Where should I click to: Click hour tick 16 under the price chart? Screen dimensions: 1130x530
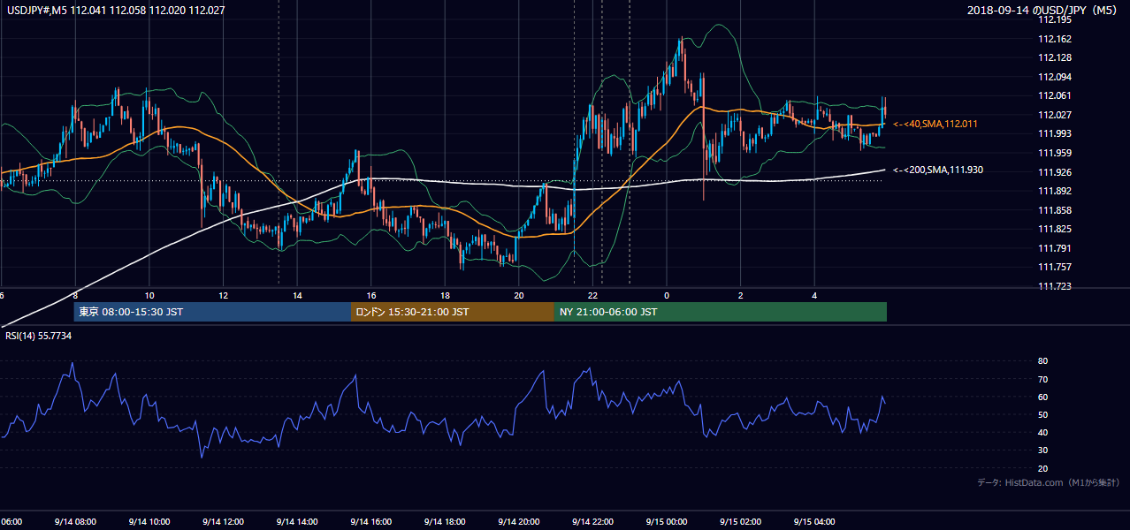click(x=371, y=295)
